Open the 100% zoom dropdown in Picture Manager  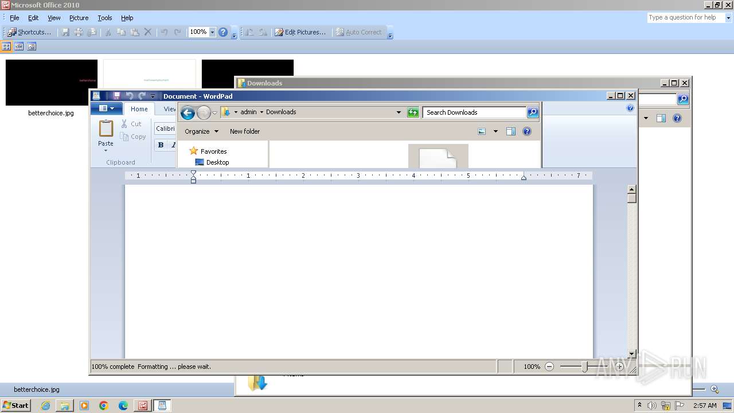click(x=212, y=32)
